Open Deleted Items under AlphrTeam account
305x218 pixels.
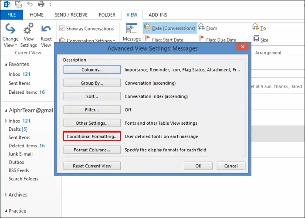[27, 146]
